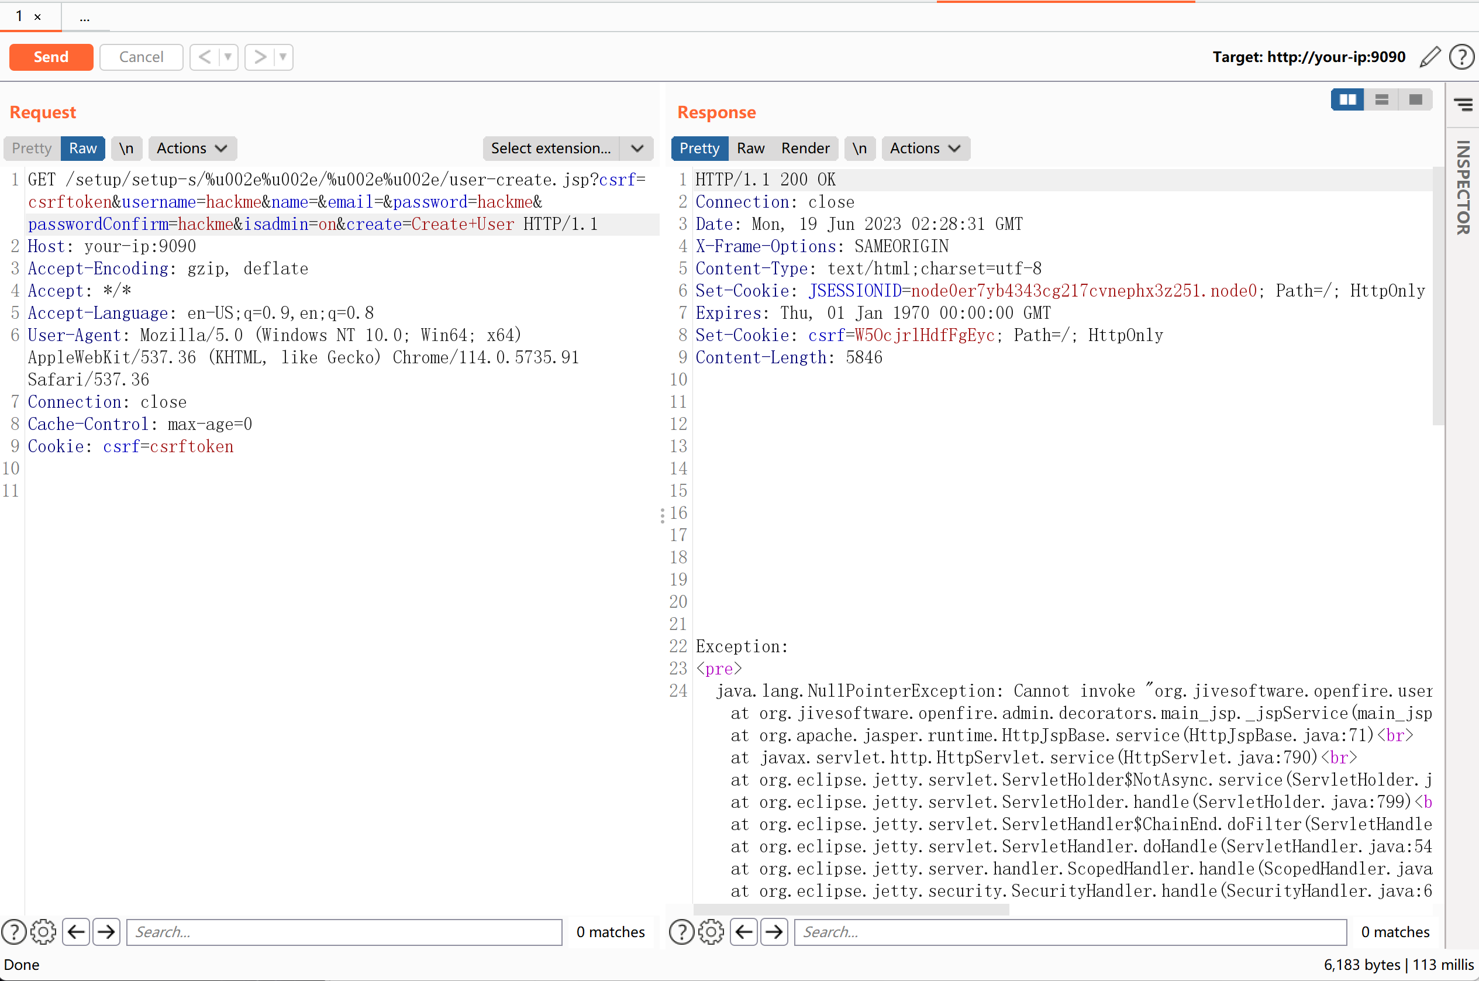Switch request view to Pretty
The image size is (1479, 981).
[32, 148]
